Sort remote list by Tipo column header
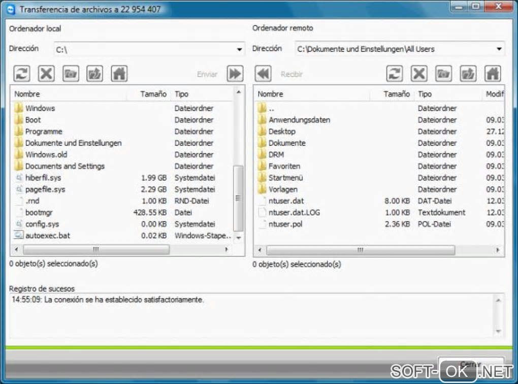The image size is (518, 384). tap(448, 94)
